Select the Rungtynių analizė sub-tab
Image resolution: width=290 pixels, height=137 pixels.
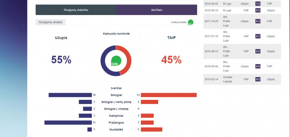click(x=50, y=22)
